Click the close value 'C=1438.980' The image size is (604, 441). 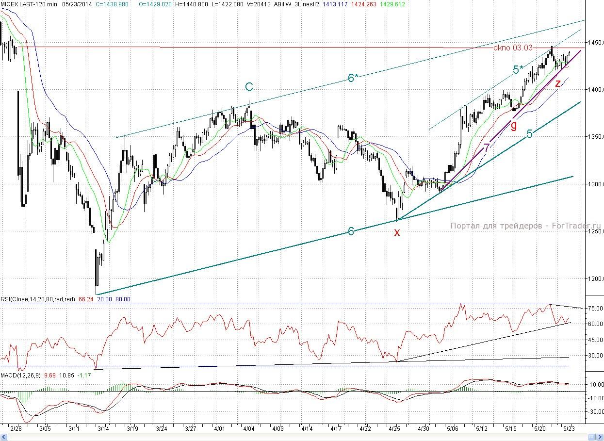point(112,4)
